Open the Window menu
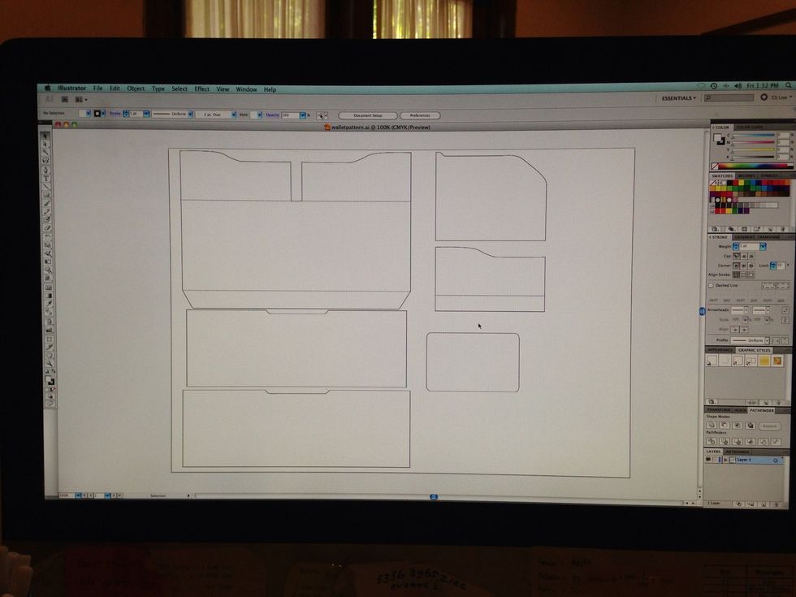This screenshot has height=597, width=796. coord(246,89)
